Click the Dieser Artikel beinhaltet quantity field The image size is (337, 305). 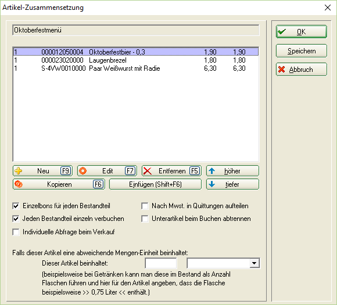(161, 263)
